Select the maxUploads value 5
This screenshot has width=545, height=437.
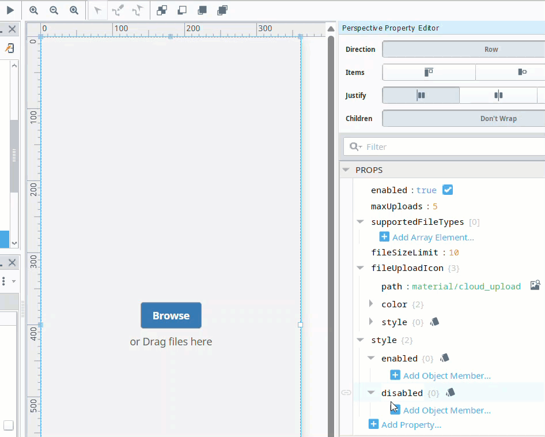[435, 206]
